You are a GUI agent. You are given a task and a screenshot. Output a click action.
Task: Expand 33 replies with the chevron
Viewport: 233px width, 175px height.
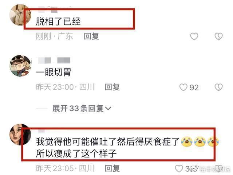click(x=108, y=108)
